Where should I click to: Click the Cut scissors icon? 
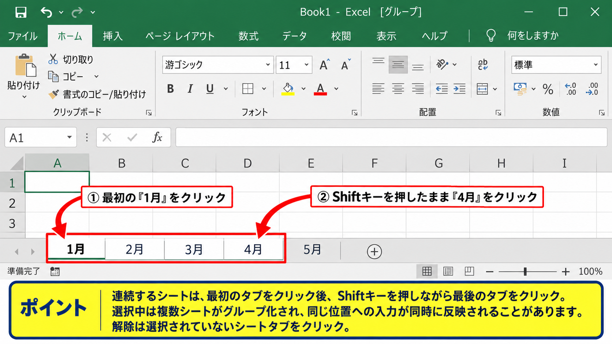[x=53, y=59]
